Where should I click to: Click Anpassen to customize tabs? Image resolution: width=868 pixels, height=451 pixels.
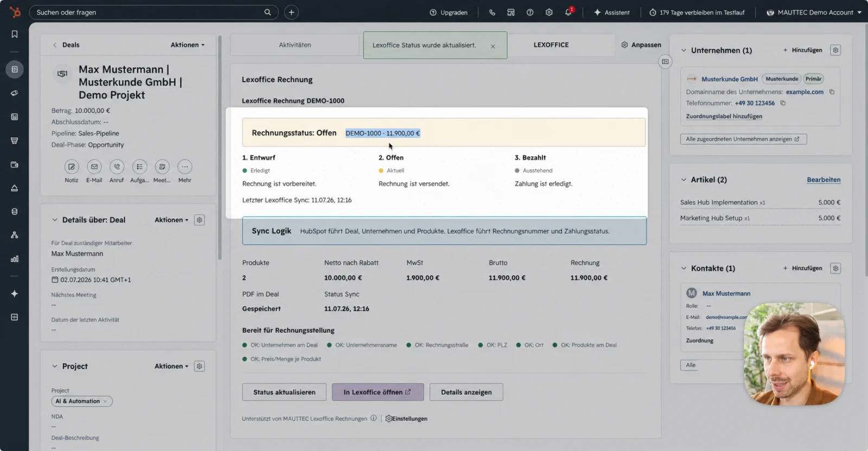pos(641,45)
